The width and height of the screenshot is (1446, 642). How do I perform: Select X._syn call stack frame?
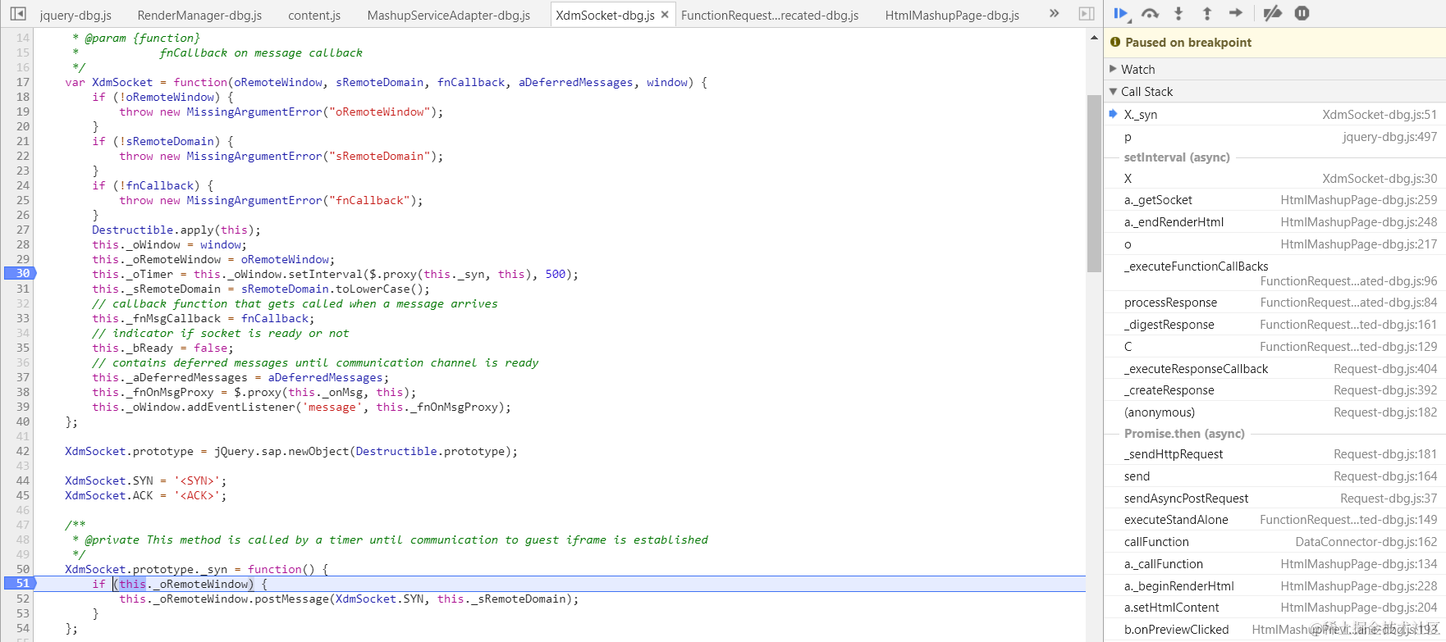pos(1274,115)
